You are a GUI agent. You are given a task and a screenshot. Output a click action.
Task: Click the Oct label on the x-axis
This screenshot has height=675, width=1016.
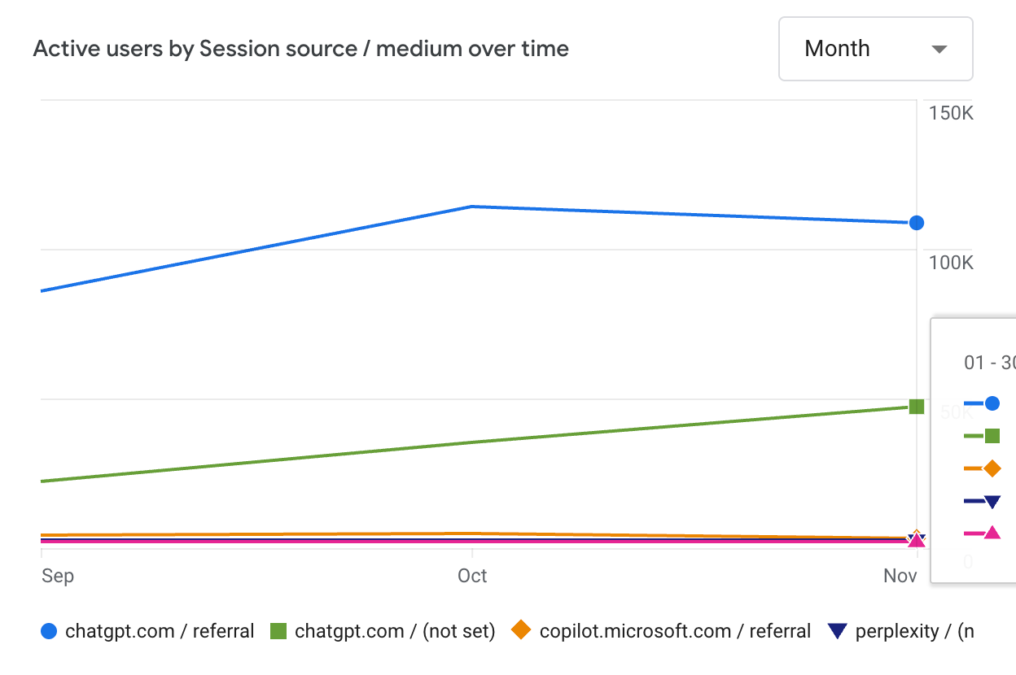tap(472, 576)
